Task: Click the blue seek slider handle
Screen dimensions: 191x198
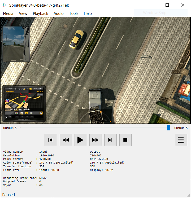Action: pyautogui.click(x=168, y=127)
